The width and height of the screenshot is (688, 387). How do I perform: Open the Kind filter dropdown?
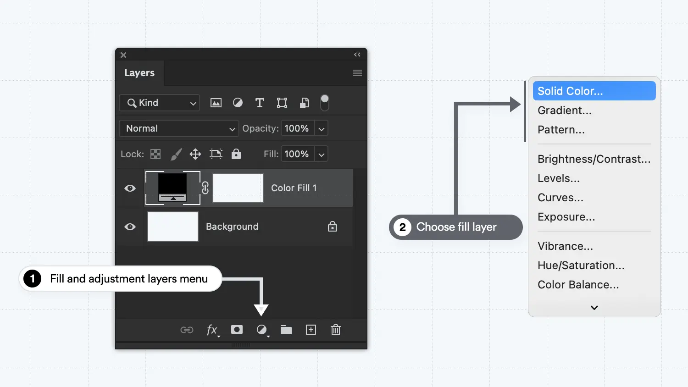tap(160, 103)
